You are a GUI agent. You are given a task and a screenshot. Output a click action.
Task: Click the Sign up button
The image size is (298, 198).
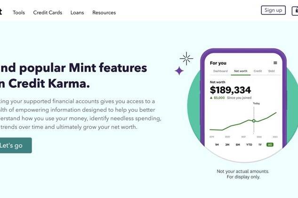(x=274, y=10)
